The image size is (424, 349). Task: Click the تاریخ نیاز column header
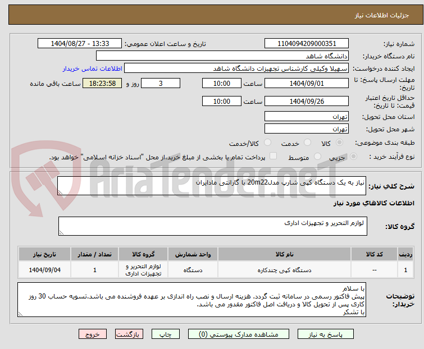coord(44,254)
